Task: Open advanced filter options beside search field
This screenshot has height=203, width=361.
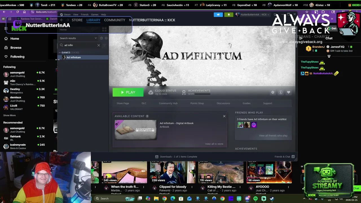Action: pos(105,45)
